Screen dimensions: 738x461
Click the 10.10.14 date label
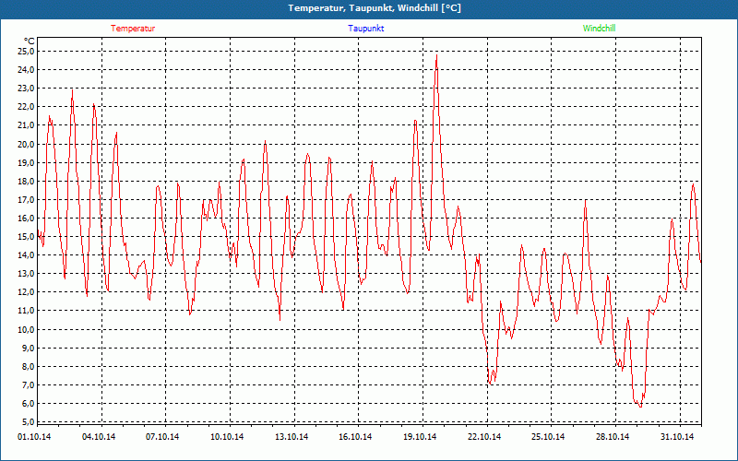(x=227, y=437)
